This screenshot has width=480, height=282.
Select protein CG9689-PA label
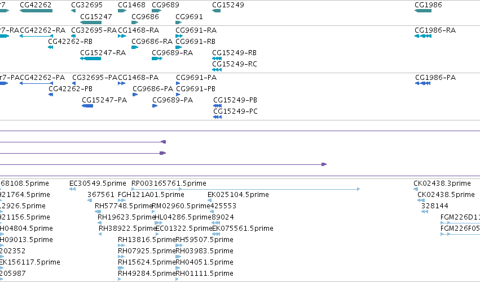(173, 100)
